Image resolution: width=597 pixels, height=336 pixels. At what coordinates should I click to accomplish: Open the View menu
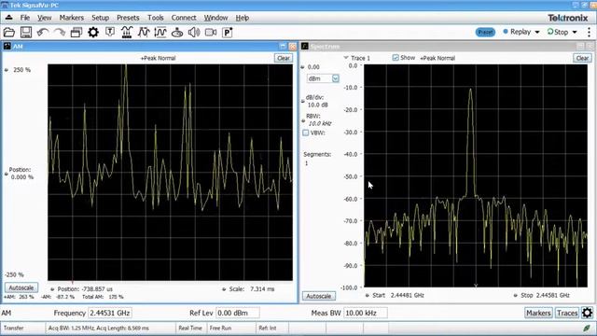coord(44,18)
